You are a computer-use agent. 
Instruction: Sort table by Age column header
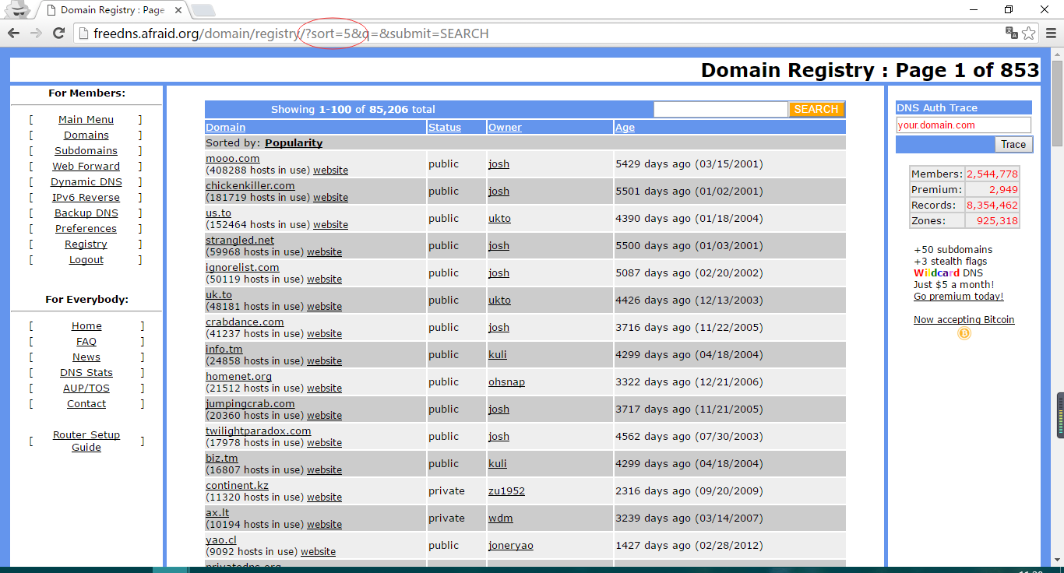[625, 128]
